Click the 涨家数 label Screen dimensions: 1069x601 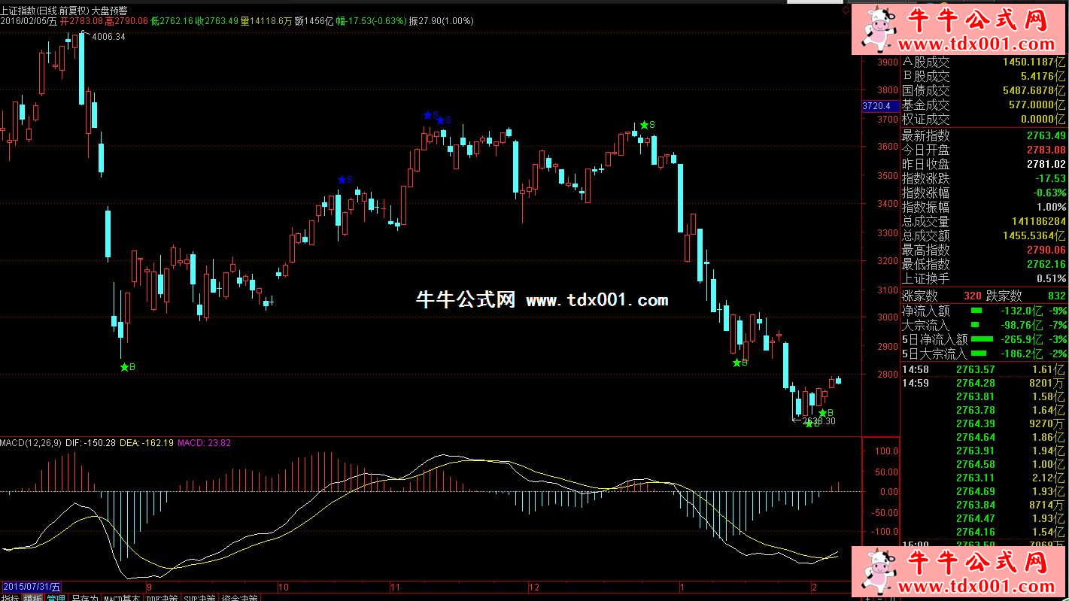click(x=920, y=296)
